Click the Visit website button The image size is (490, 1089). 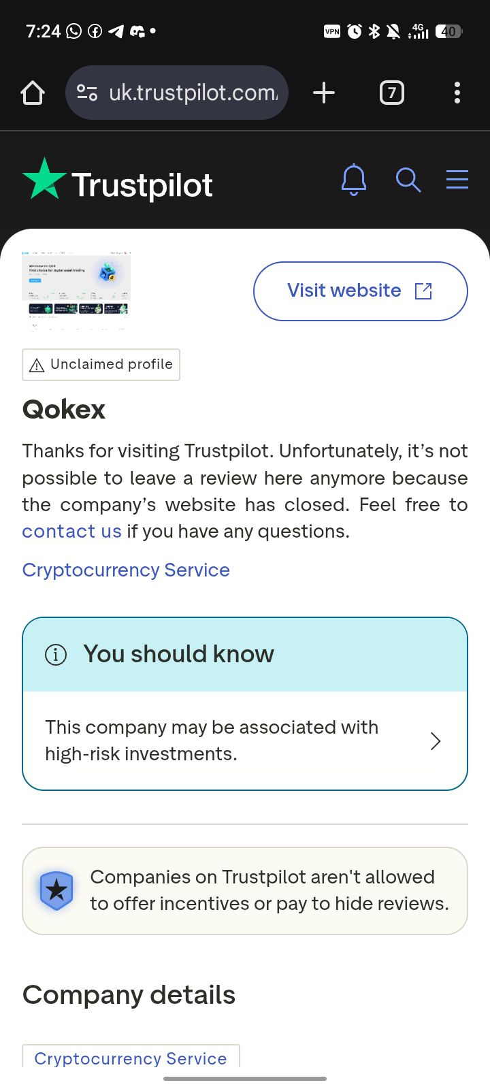[x=360, y=291]
